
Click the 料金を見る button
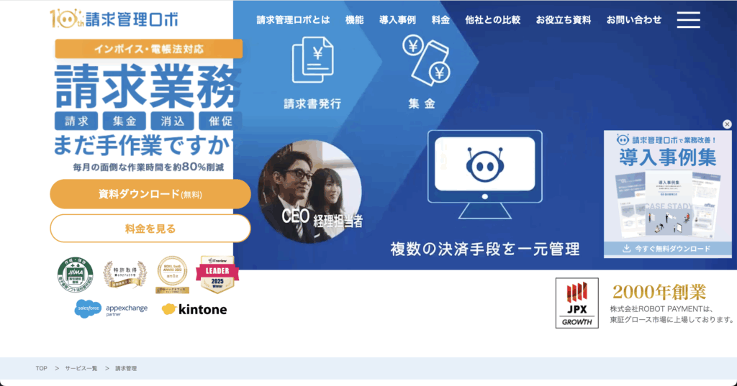point(150,229)
